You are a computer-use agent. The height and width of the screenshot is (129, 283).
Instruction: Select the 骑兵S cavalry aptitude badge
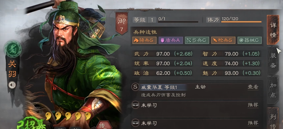click(x=144, y=40)
